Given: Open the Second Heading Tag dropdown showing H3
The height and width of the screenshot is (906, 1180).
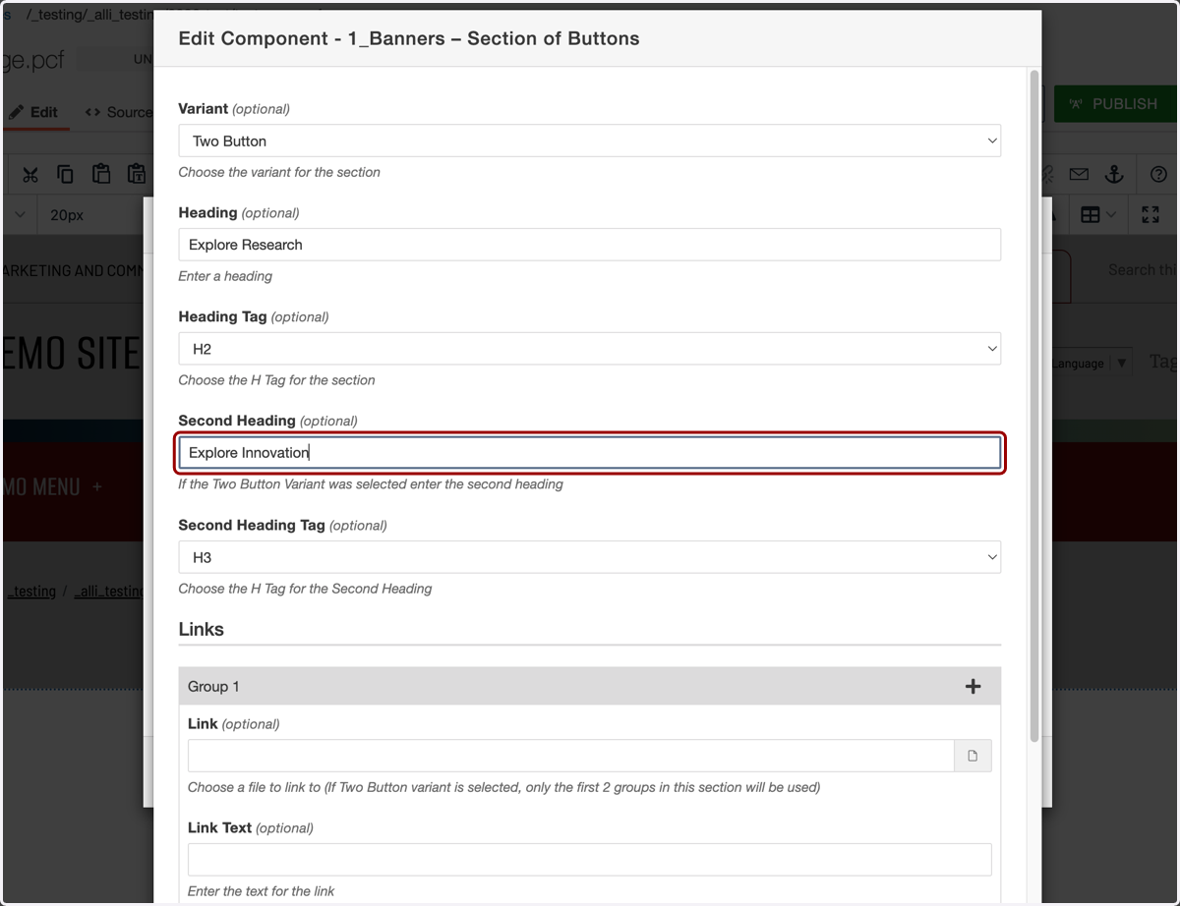Looking at the screenshot, I should pyautogui.click(x=590, y=557).
